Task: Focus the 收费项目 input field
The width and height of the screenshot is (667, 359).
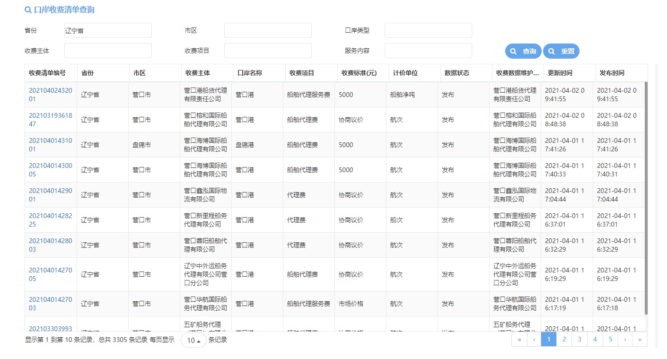Action: pyautogui.click(x=268, y=51)
